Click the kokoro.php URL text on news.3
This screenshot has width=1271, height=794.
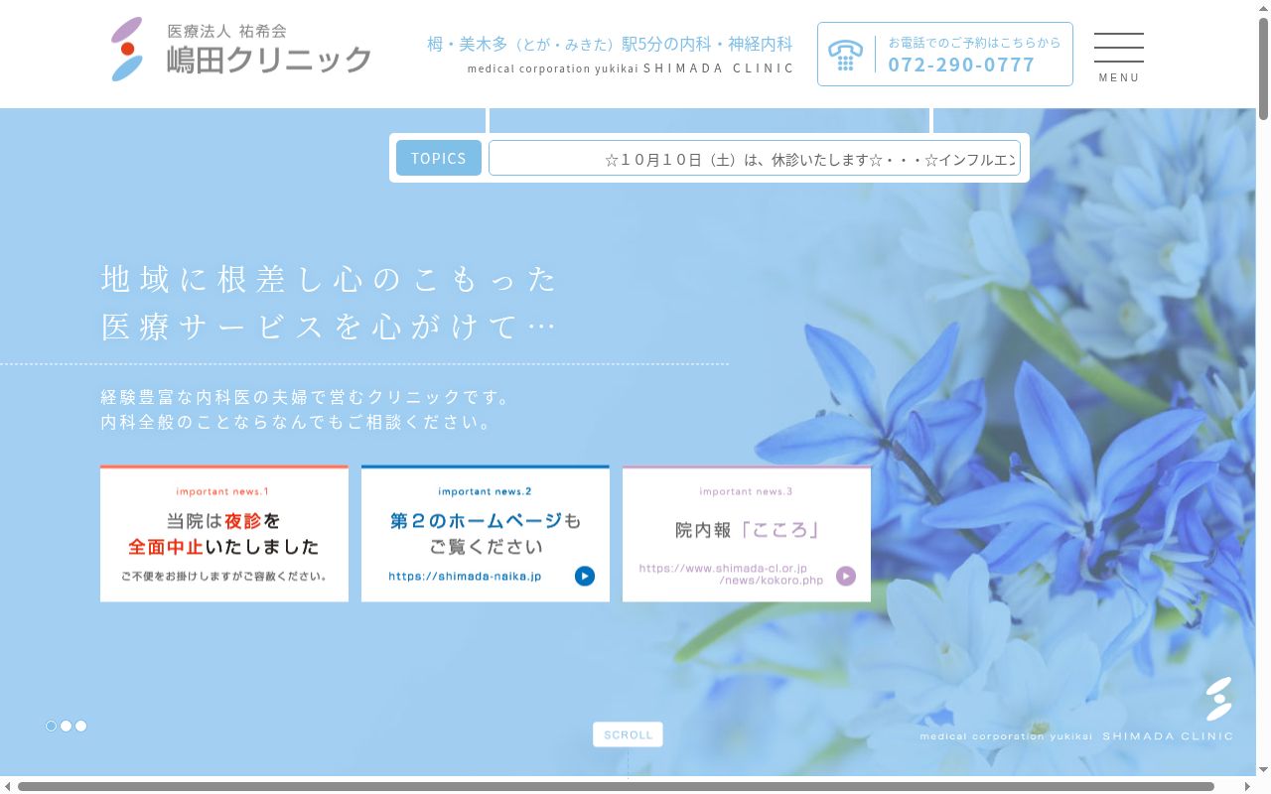[731, 574]
